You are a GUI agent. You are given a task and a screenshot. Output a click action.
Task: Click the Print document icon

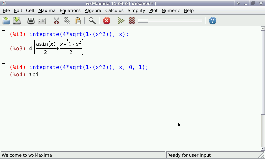pyautogui.click(x=31, y=21)
